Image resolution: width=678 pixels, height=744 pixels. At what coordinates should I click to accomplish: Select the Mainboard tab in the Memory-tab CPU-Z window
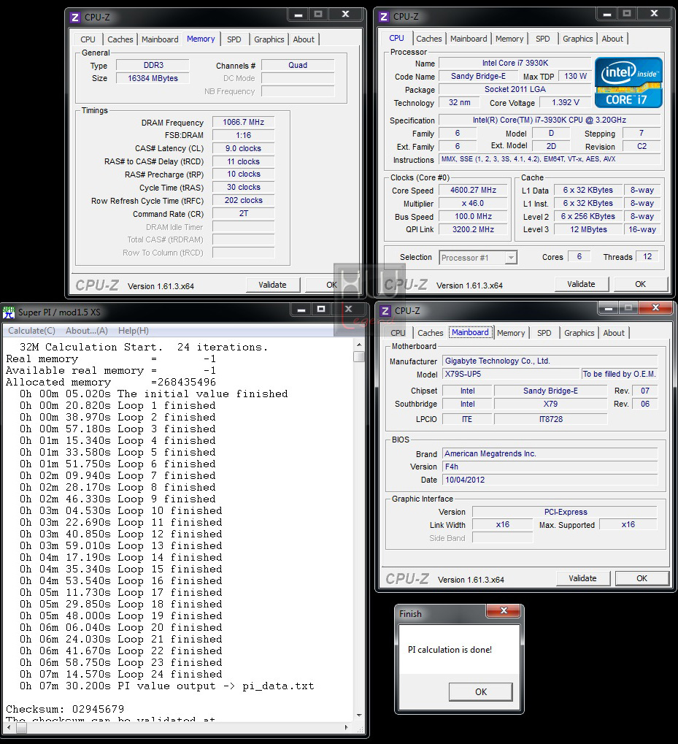[160, 39]
